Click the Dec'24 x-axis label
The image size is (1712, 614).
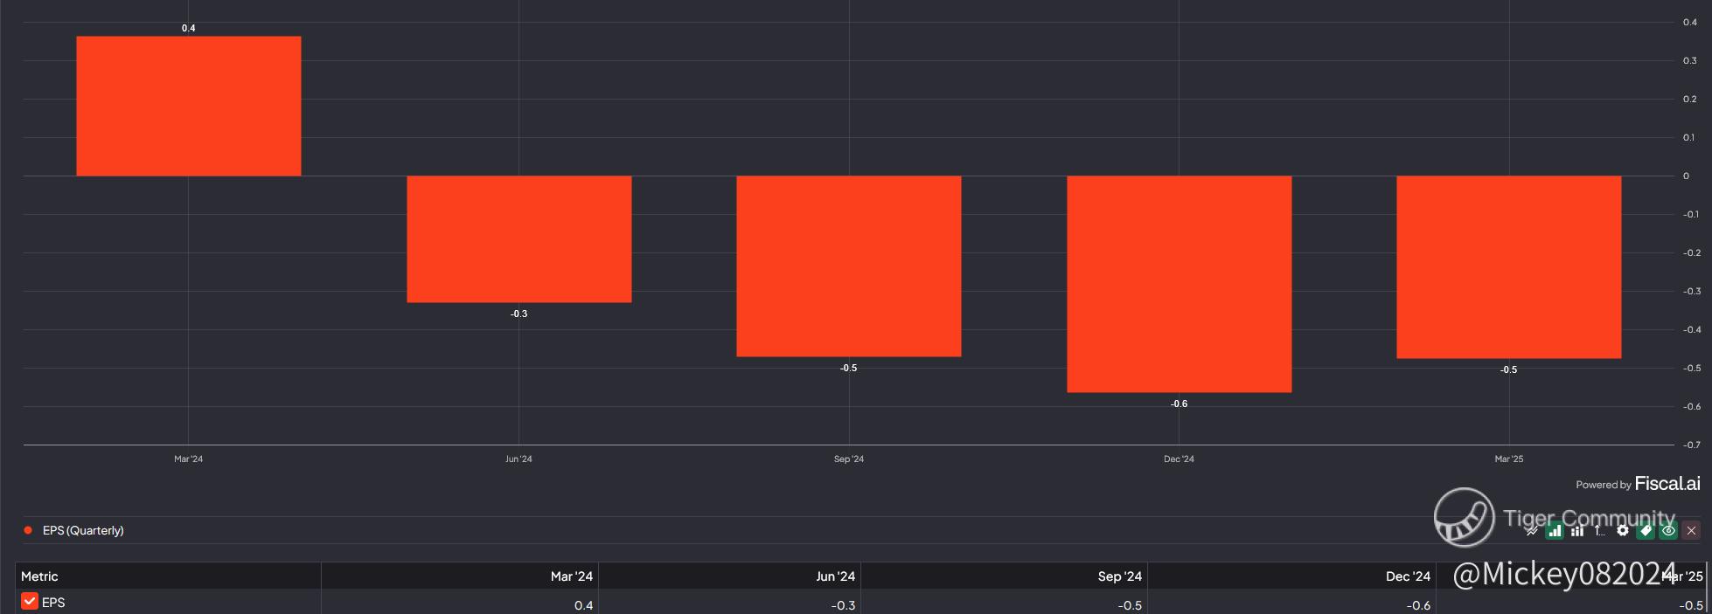click(x=1179, y=459)
